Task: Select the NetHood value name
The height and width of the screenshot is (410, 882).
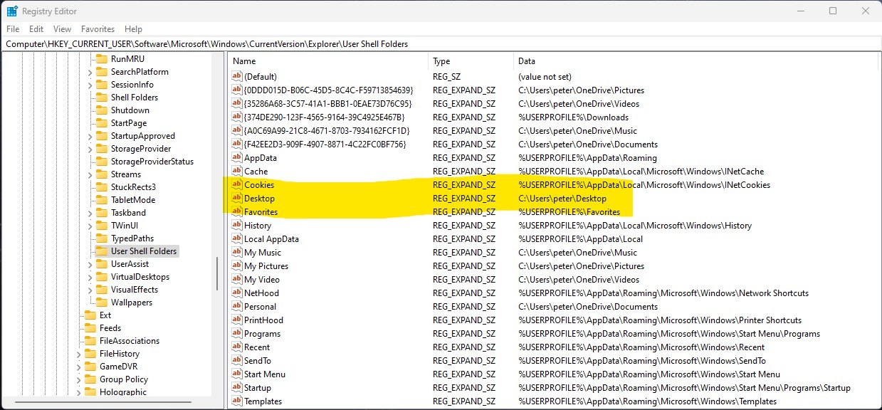Action: pos(261,293)
